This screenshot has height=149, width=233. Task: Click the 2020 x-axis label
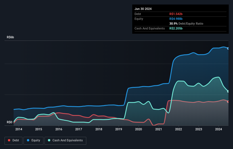pos(138,129)
